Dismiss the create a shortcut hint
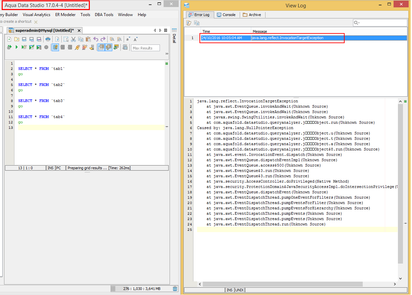Screen dimensions: 412x295 tap(36, 22)
